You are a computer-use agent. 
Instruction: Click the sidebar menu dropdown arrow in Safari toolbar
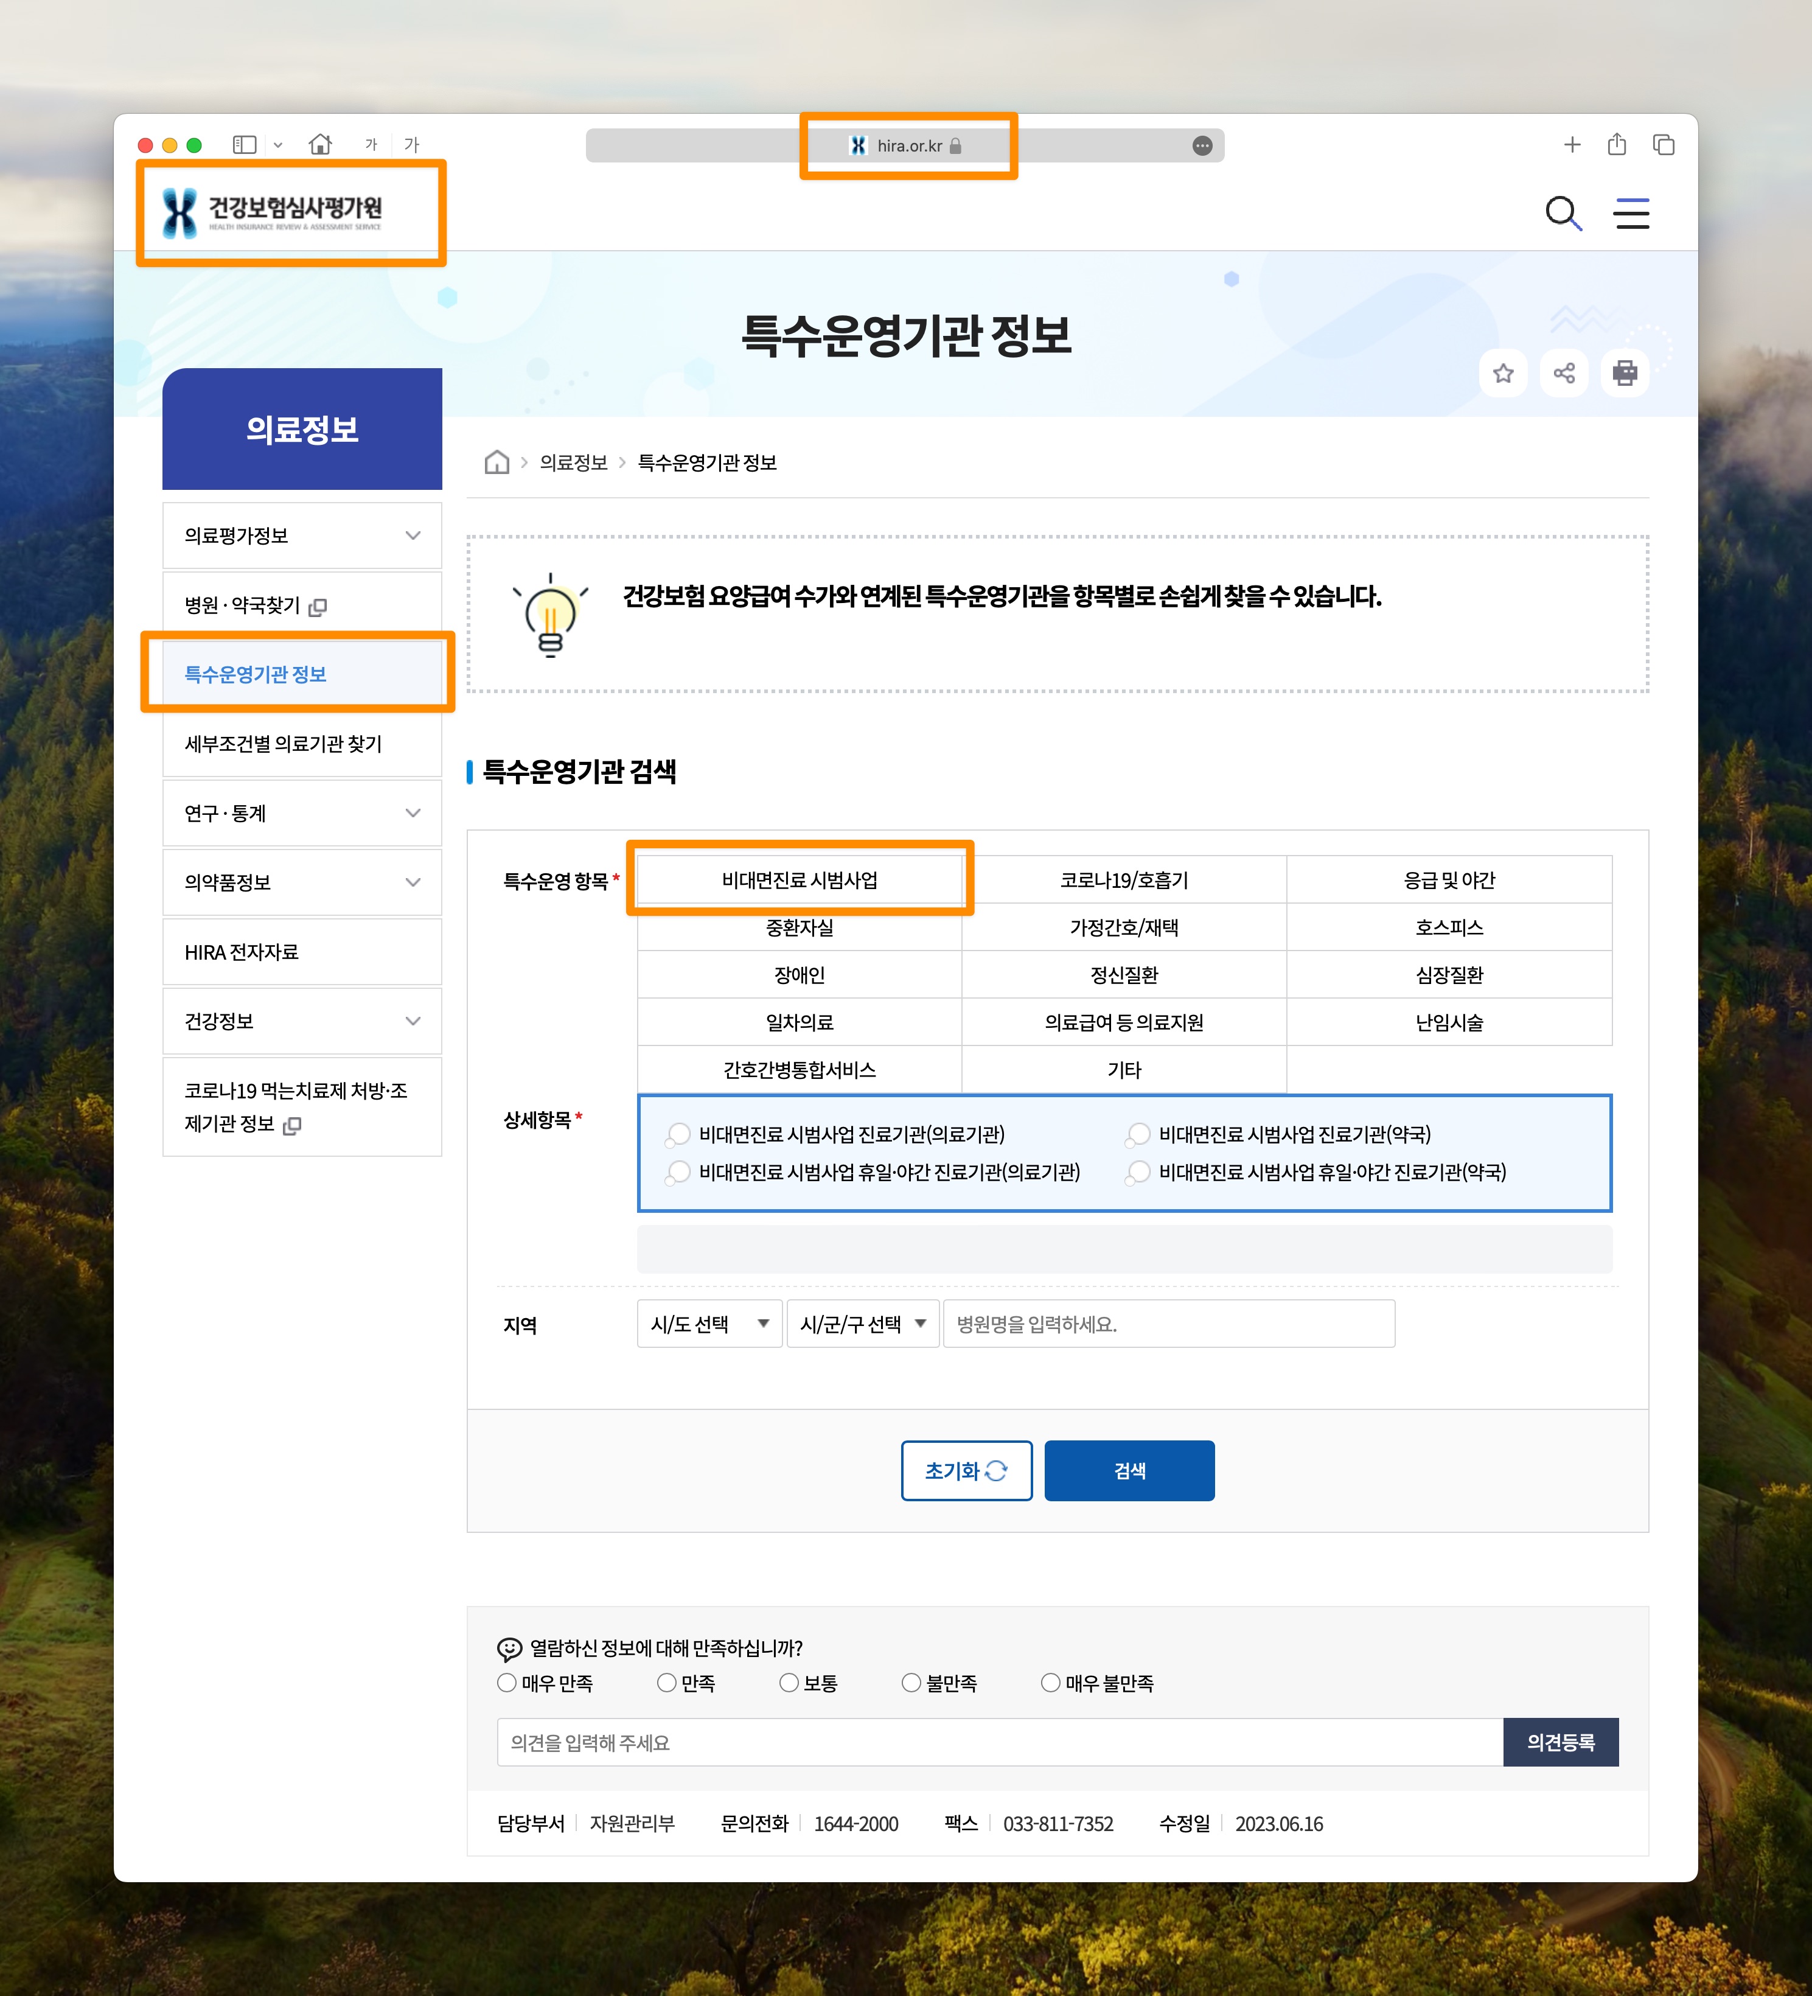pyautogui.click(x=278, y=145)
